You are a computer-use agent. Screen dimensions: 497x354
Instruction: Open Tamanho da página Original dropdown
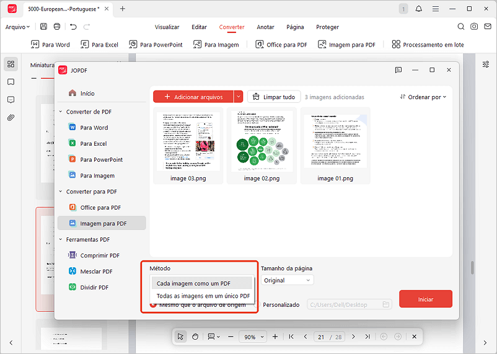[x=287, y=280]
